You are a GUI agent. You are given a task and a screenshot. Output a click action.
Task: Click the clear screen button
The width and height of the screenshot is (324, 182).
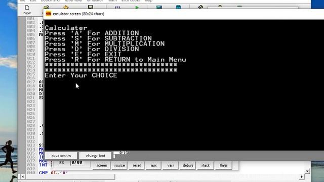[61, 156]
